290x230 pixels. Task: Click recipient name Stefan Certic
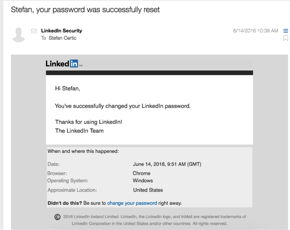coord(62,38)
